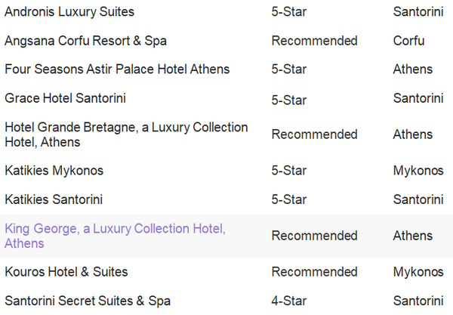Open the Andronis Luxury Suites listing
This screenshot has height=315, width=453.
click(69, 12)
